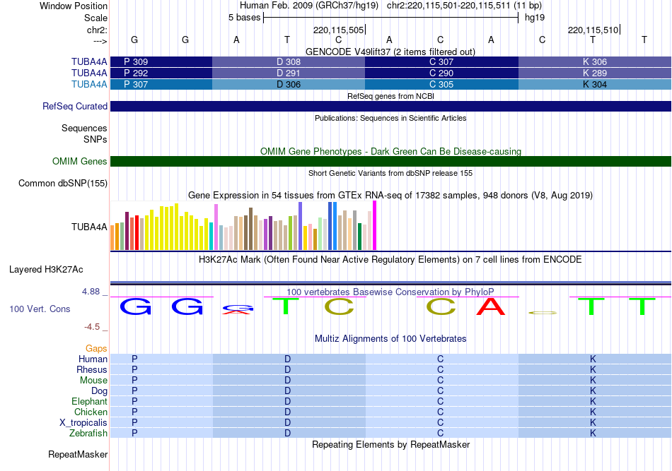672x471 pixels.
Task: Click TUBA4A label next to GTEx bar chart
Action: [88, 227]
